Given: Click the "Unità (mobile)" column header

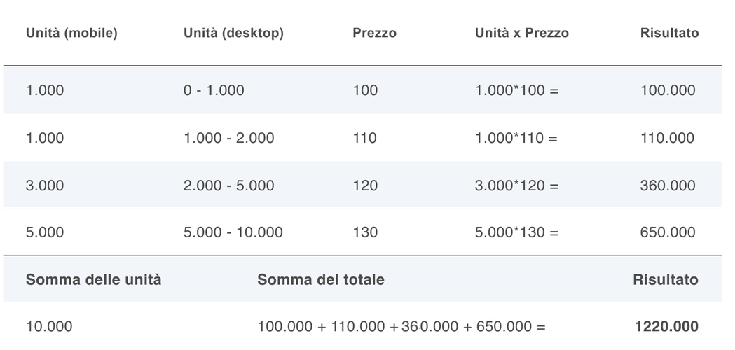Looking at the screenshot, I should point(71,33).
